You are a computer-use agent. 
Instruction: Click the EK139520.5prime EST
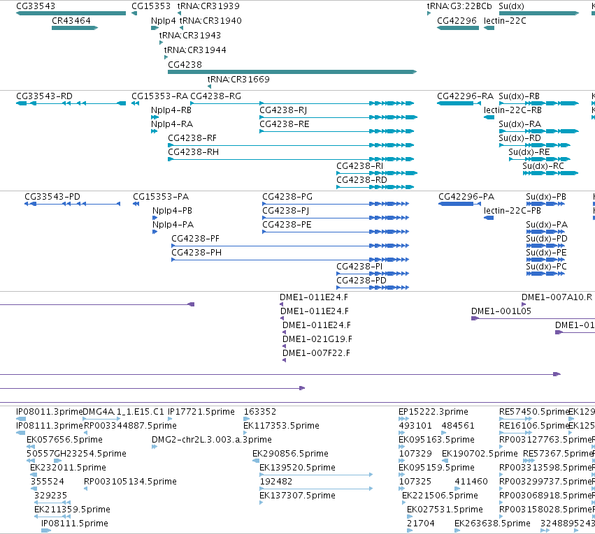(297, 468)
